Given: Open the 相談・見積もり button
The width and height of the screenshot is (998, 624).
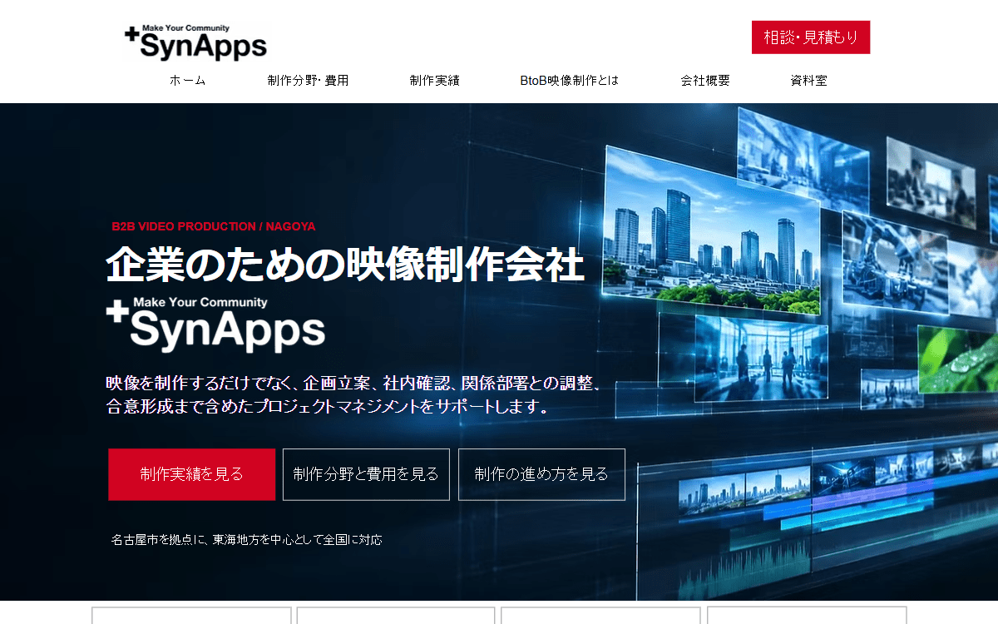Looking at the screenshot, I should tap(811, 37).
